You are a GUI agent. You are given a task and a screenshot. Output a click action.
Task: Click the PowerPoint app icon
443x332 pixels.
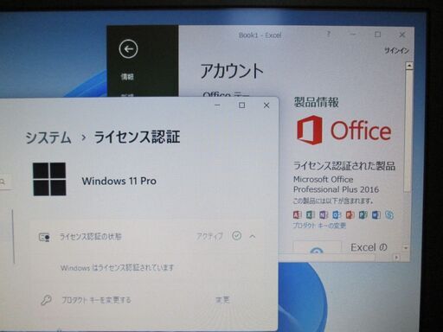pos(350,215)
